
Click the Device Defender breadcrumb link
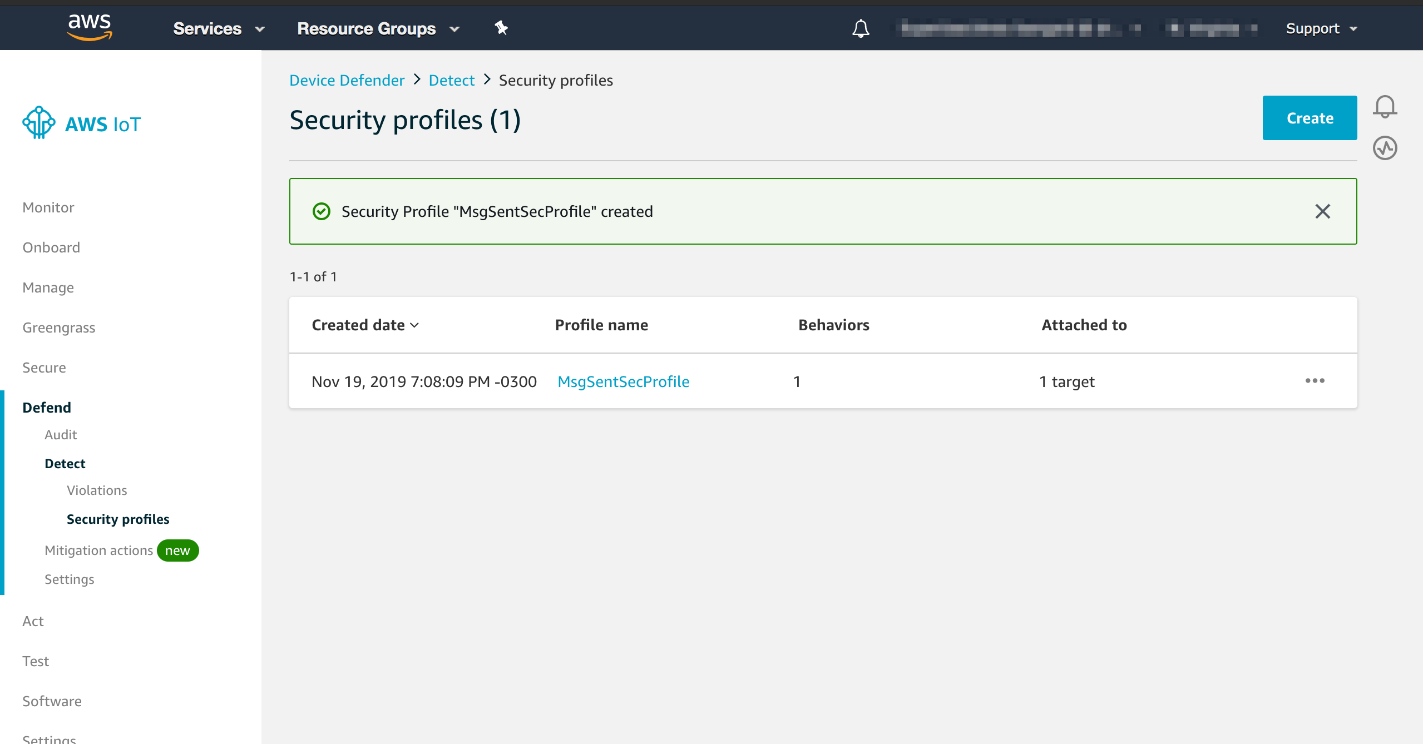tap(347, 80)
